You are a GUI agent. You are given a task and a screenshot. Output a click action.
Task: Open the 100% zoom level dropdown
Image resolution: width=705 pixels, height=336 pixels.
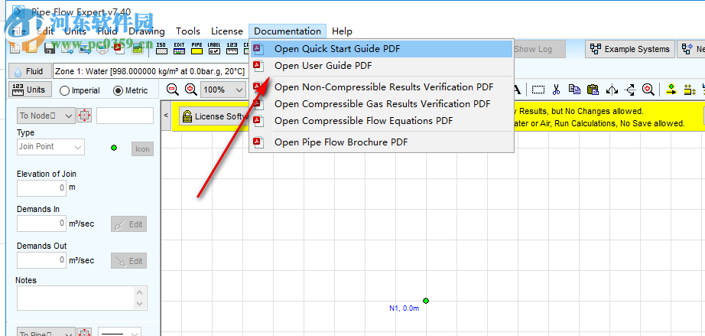223,90
